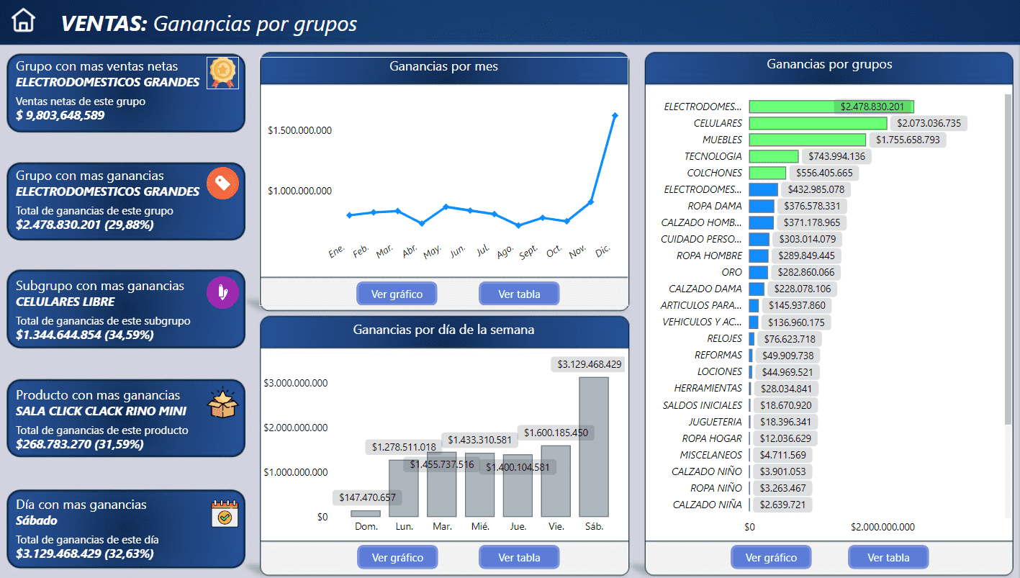The image size is (1020, 578).
Task: Click the $3.129.468.429 label above Sáb. bar
Action: [588, 365]
